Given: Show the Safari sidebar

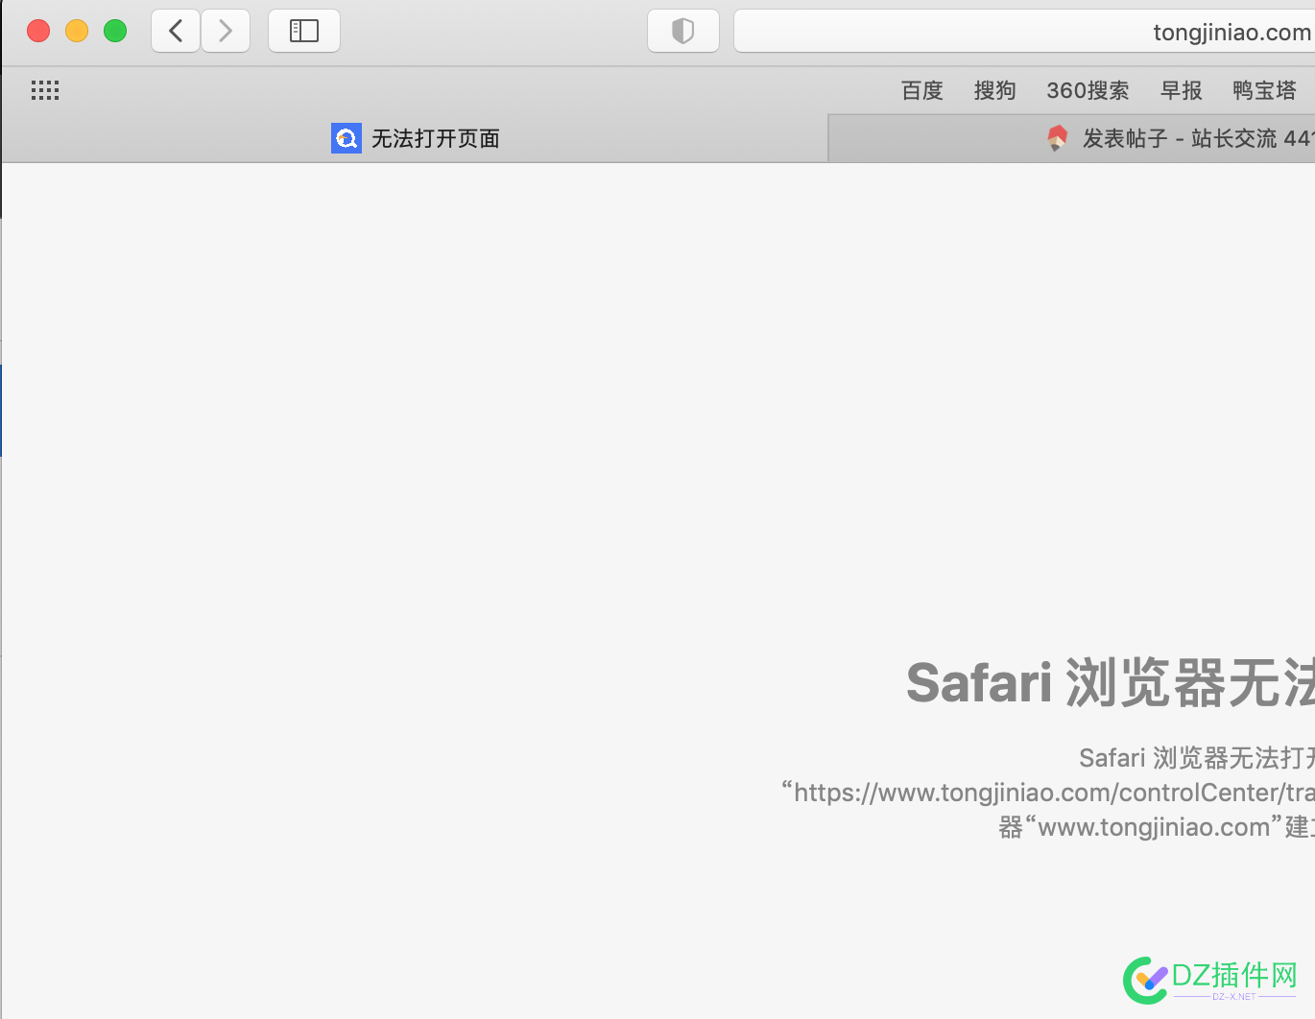Looking at the screenshot, I should (304, 31).
